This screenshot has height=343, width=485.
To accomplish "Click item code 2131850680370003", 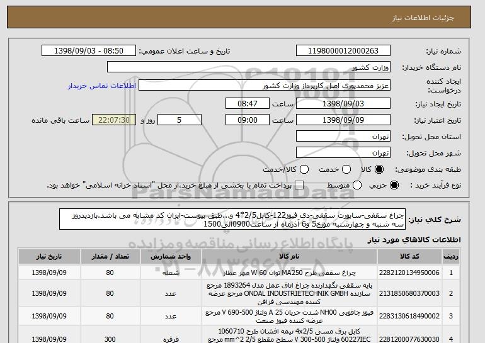I will [x=409, y=293].
